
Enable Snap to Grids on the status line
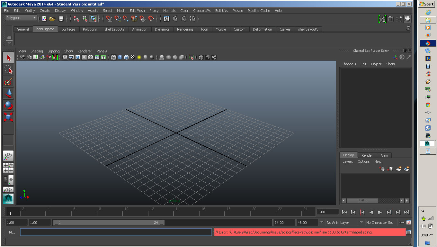click(109, 19)
